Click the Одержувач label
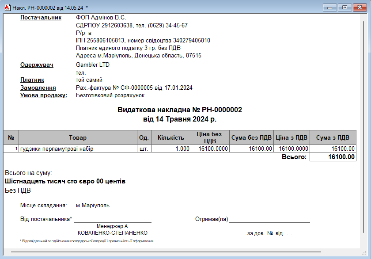This screenshot has width=371, height=259. [37, 65]
